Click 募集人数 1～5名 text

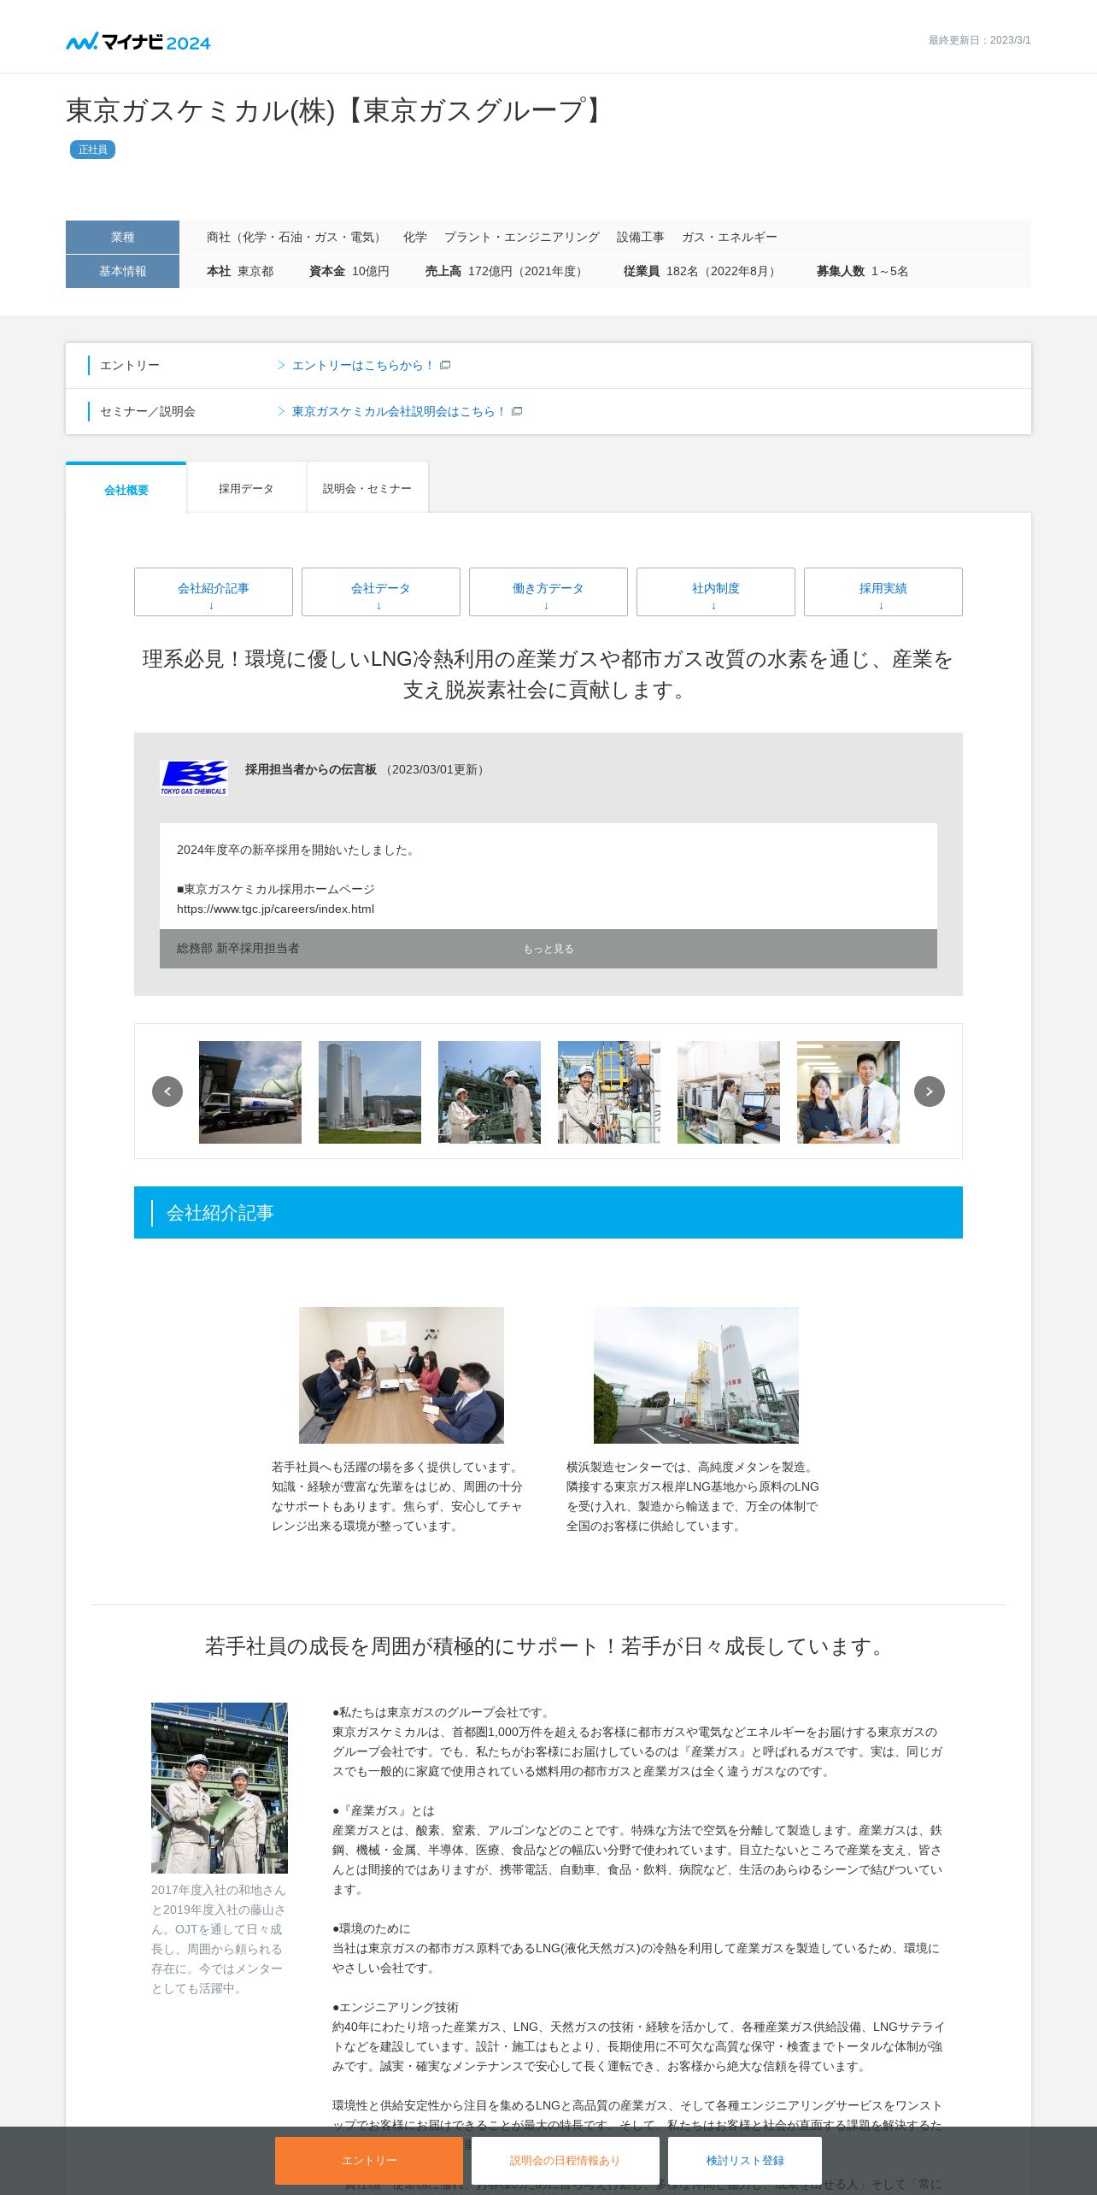862,271
